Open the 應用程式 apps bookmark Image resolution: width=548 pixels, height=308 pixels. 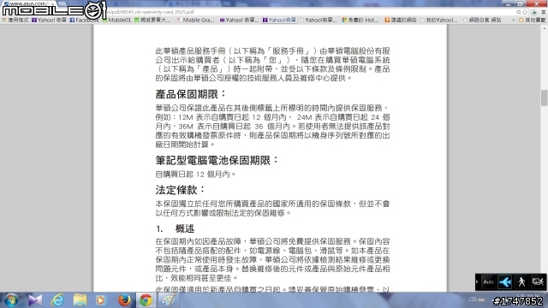point(15,20)
